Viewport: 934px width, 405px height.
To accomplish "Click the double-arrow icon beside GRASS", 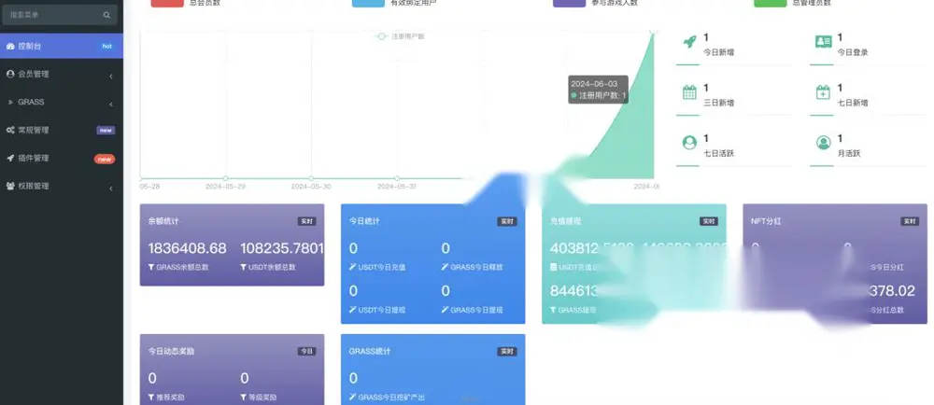I will pos(10,103).
